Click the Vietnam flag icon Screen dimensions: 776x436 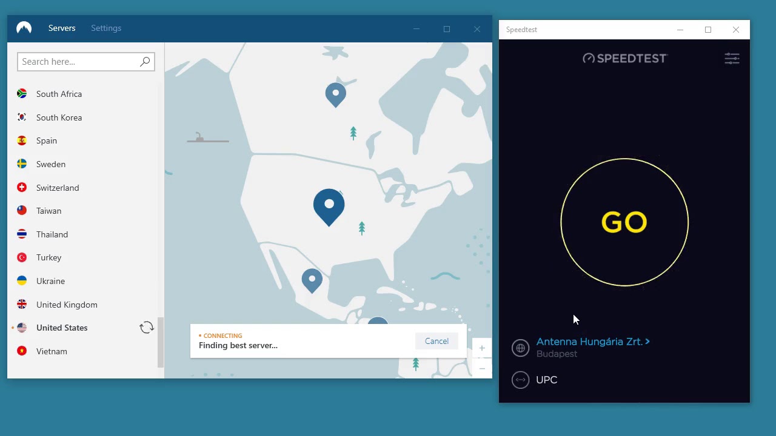pyautogui.click(x=22, y=351)
